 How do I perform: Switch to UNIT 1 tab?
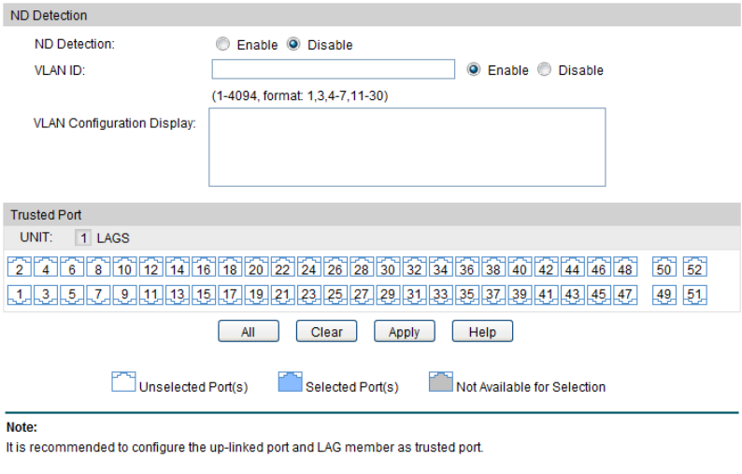83,237
